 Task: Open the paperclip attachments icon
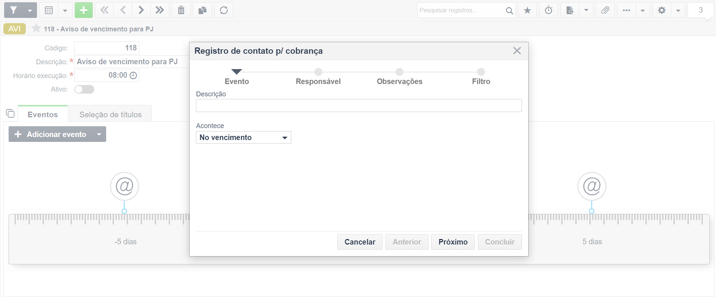tap(605, 10)
